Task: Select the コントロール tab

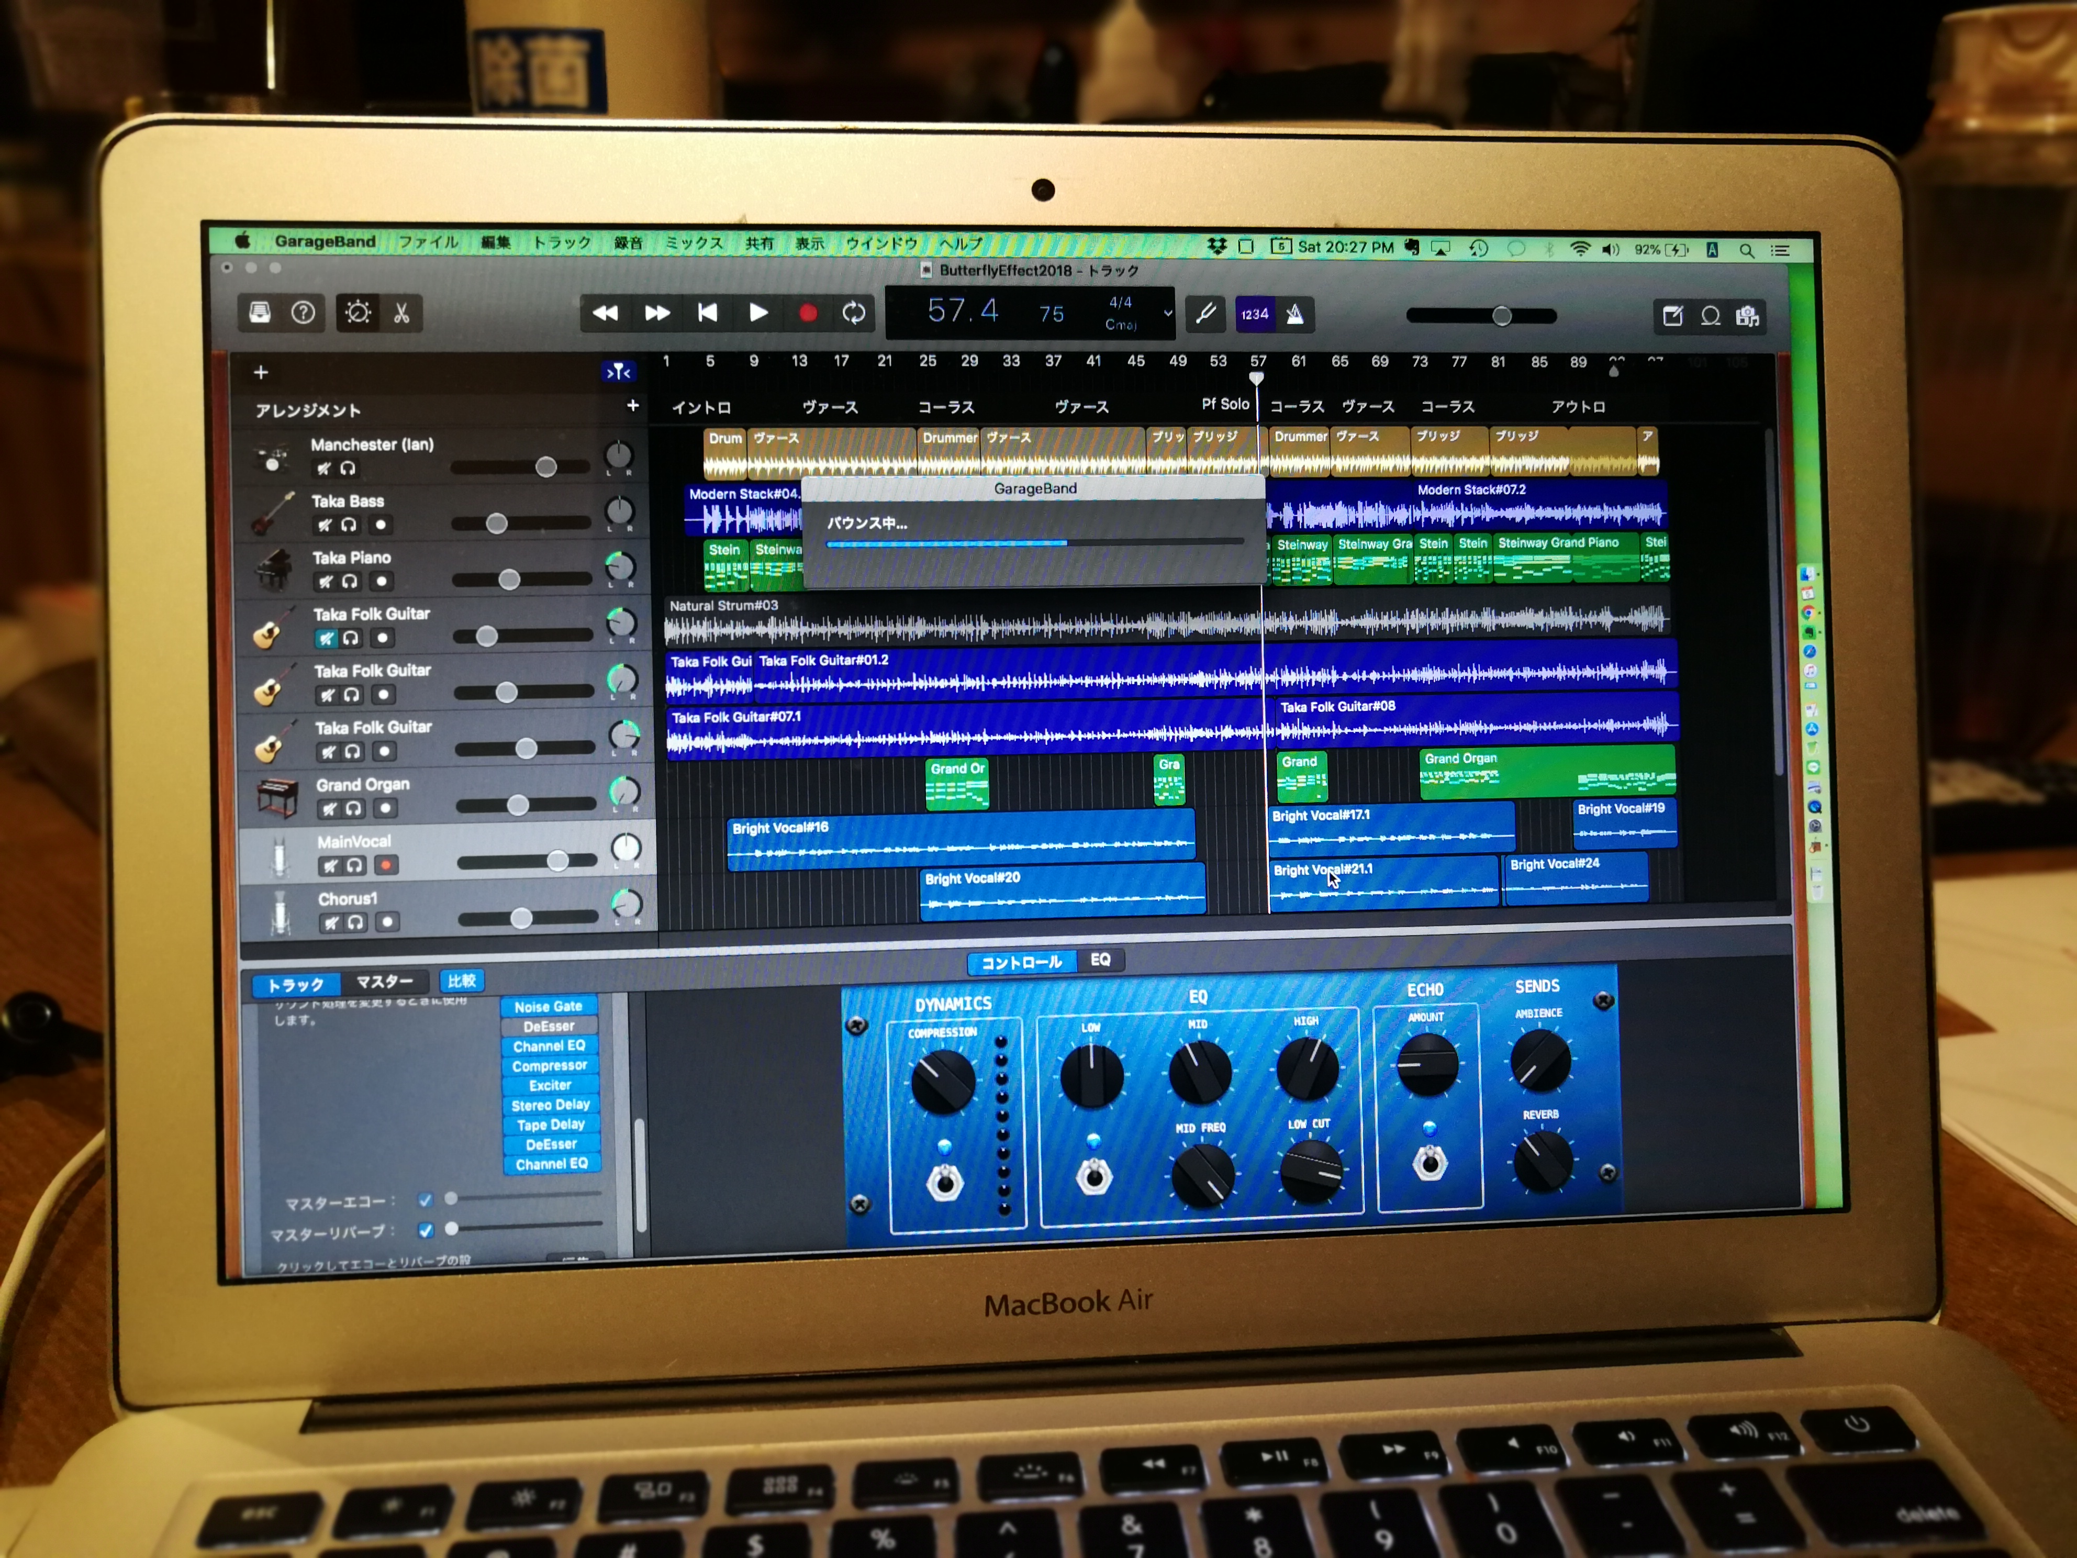Action: pyautogui.click(x=1022, y=962)
